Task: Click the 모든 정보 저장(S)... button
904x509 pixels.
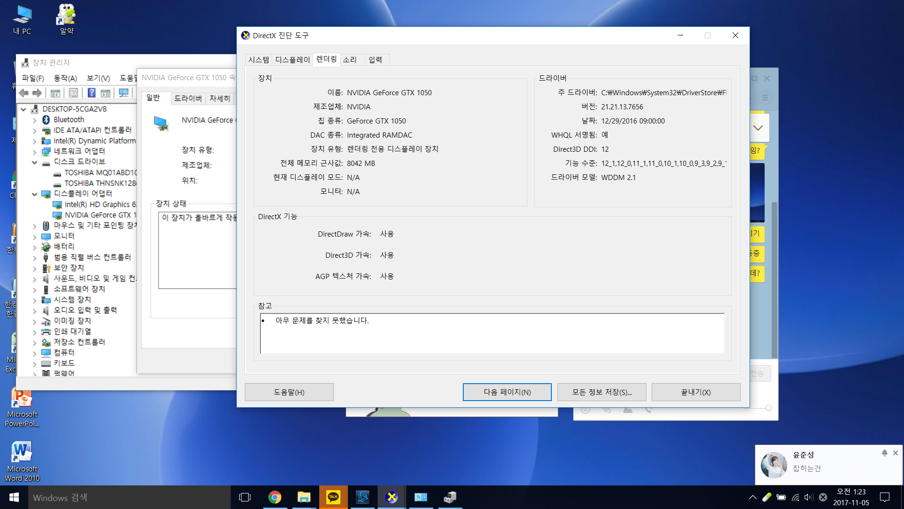Action: click(602, 392)
